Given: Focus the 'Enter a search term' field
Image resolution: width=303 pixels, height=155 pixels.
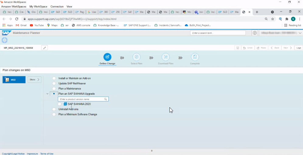Looking at the screenshot, I should pos(218,33).
